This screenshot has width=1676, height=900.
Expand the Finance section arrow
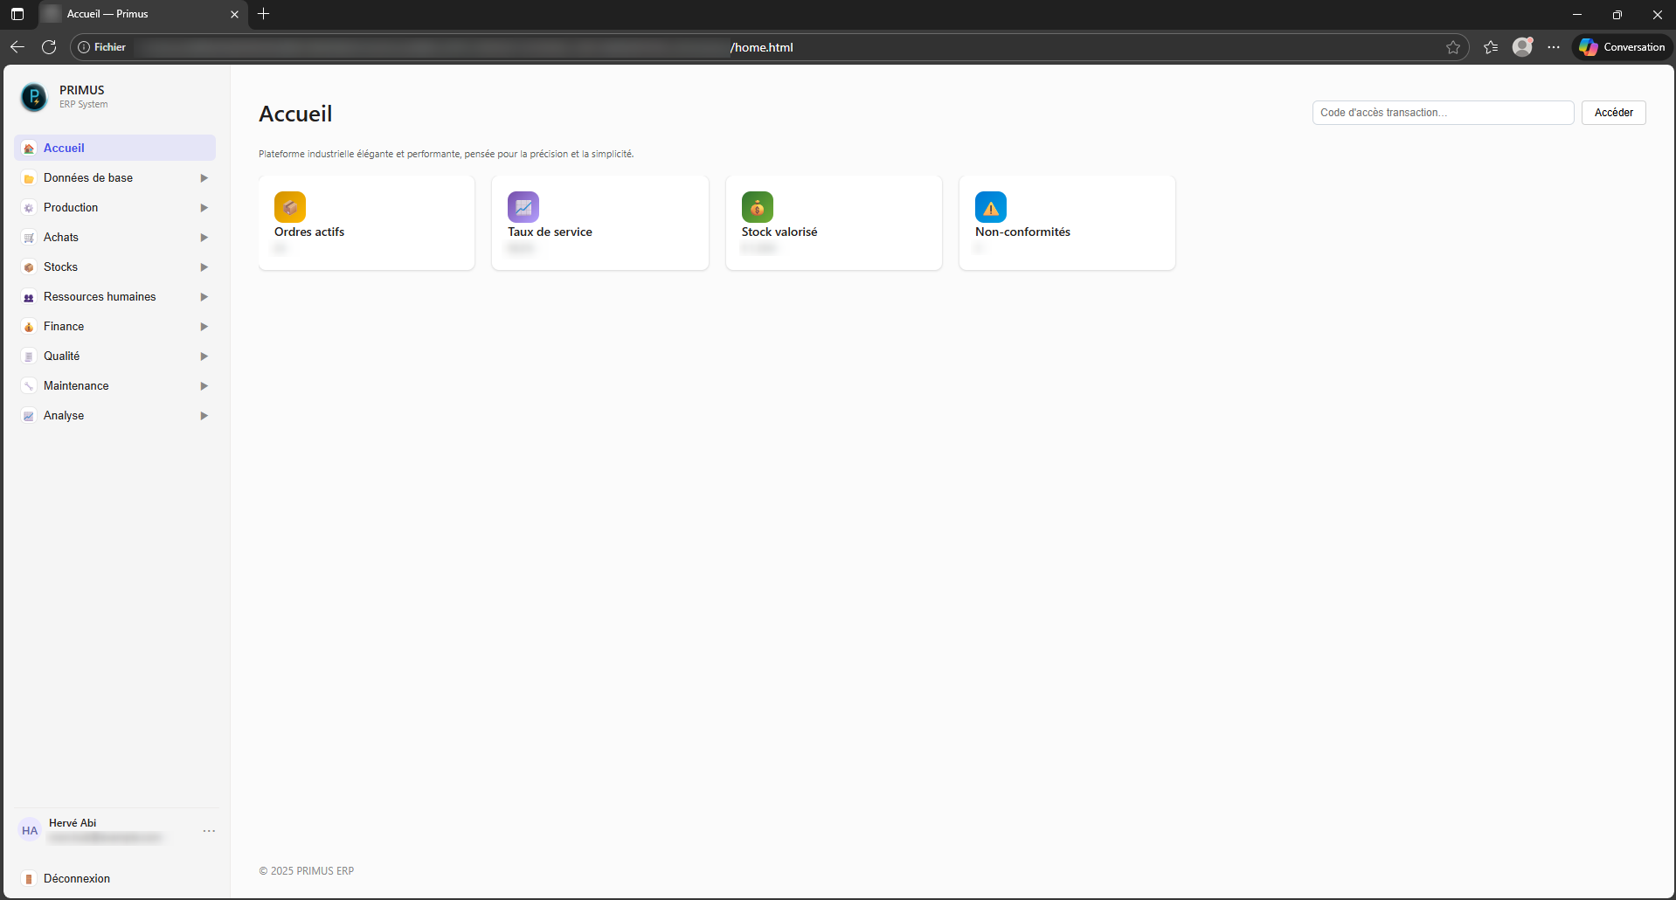(204, 327)
